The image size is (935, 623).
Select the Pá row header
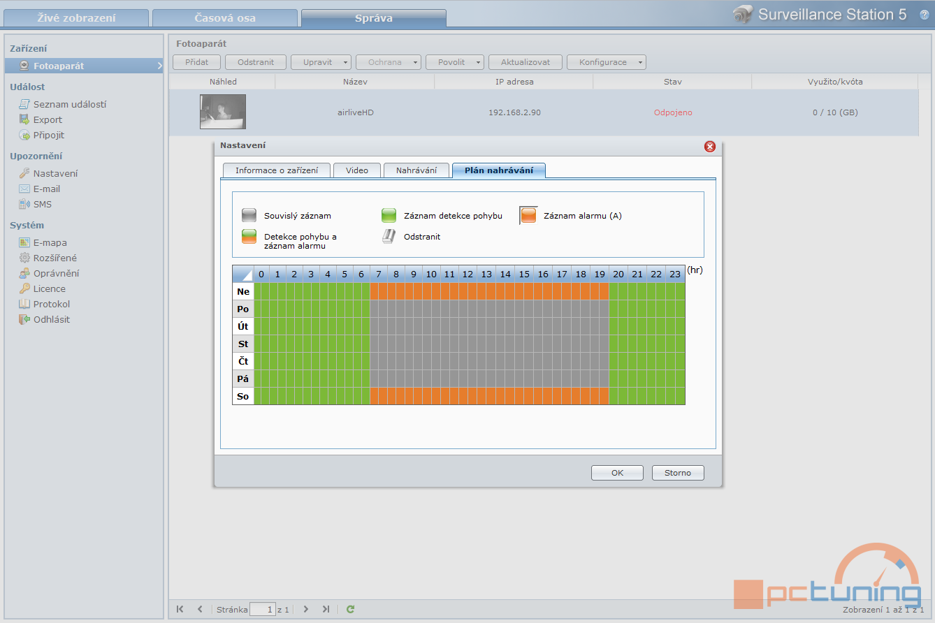pyautogui.click(x=243, y=379)
